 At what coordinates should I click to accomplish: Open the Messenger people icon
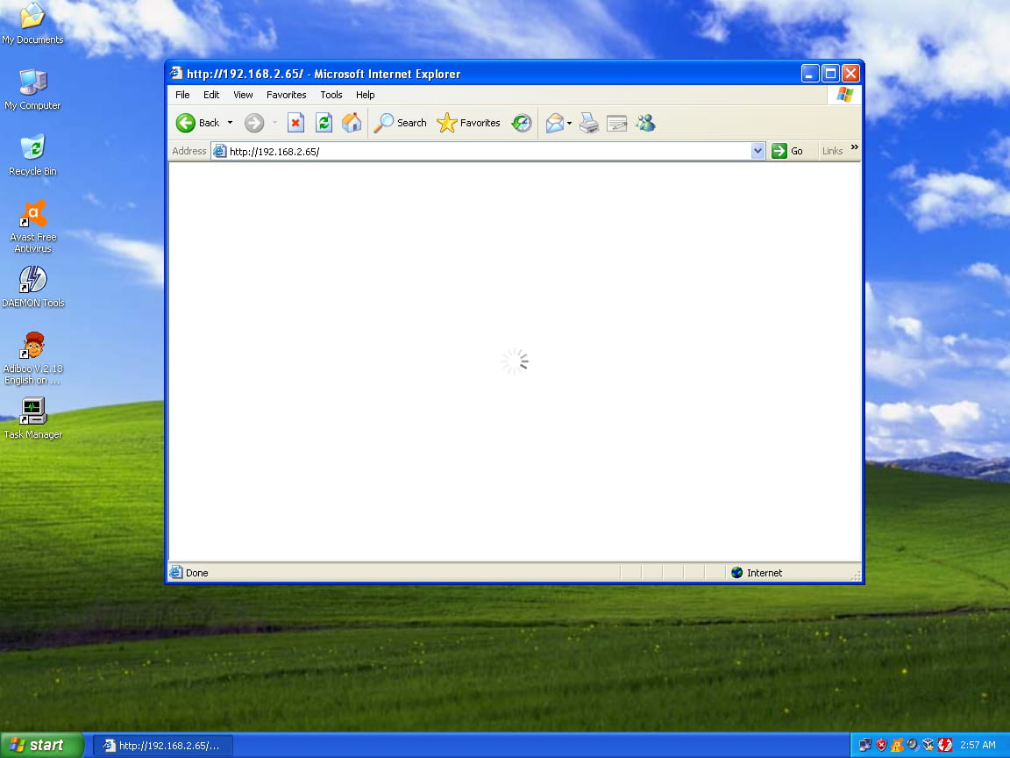pos(645,123)
